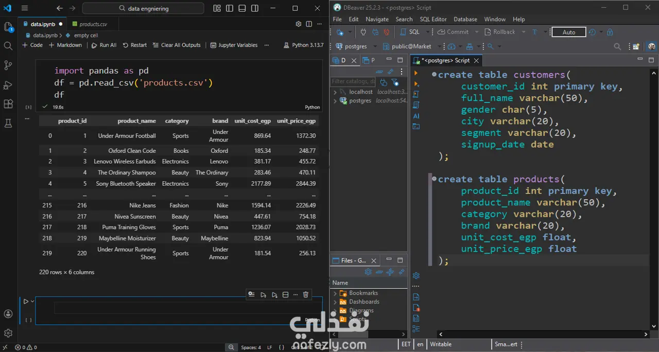
Task: Expand the Dashboards folder
Action: point(335,302)
